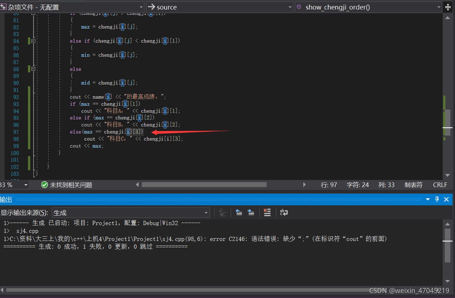Collapse the else block at line 88
The image size is (455, 298).
(34, 69)
